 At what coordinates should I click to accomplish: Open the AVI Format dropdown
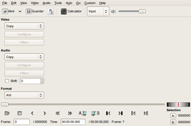pos(24,95)
